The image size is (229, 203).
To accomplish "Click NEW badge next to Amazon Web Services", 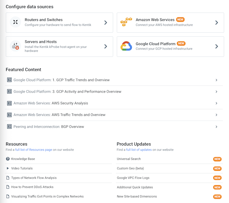I will point(180,20).
